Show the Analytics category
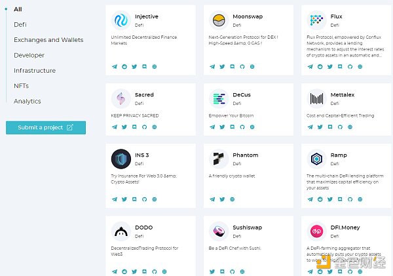Screen dimensions: 393x276 pyautogui.click(x=28, y=101)
